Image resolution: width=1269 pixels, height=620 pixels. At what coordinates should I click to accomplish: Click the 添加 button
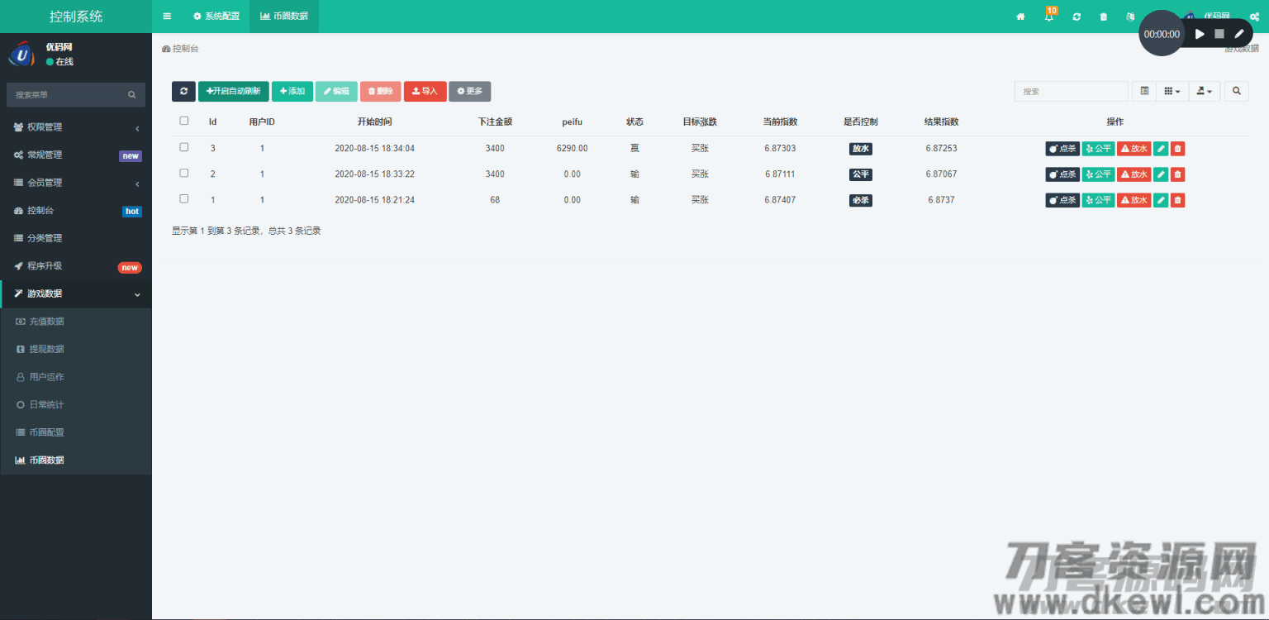(292, 91)
